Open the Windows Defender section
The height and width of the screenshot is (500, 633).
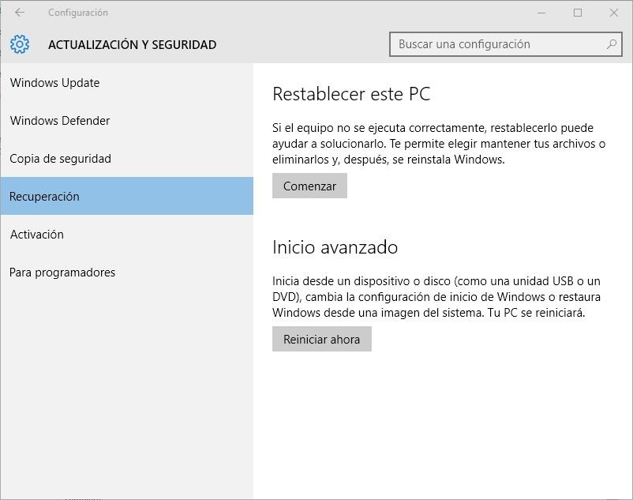pos(127,121)
